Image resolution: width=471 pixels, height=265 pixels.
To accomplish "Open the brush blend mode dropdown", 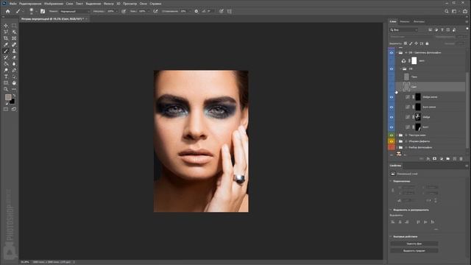I will click(x=74, y=12).
